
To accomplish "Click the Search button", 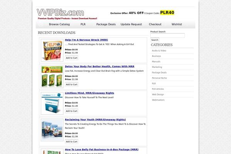I will (155, 40).
